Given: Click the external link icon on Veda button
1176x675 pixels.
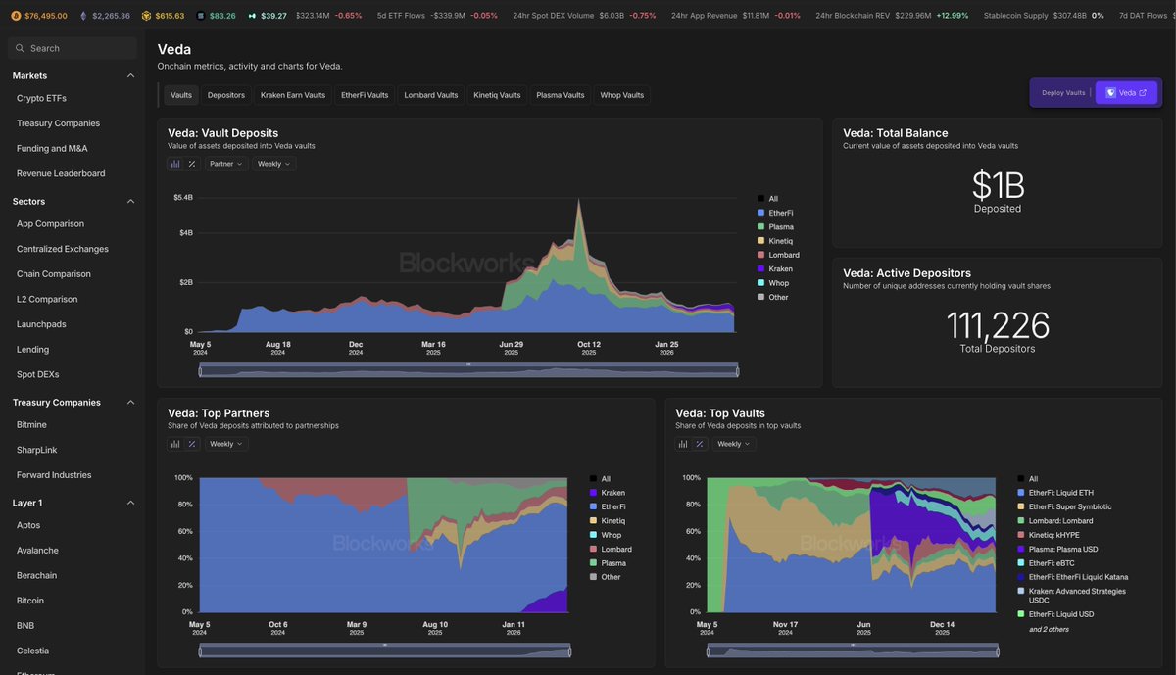Looking at the screenshot, I should coord(1143,93).
